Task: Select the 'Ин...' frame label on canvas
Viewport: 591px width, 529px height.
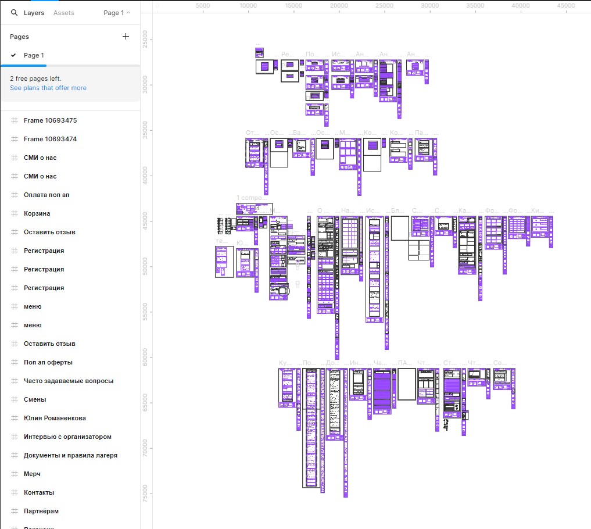Action: coord(356,363)
